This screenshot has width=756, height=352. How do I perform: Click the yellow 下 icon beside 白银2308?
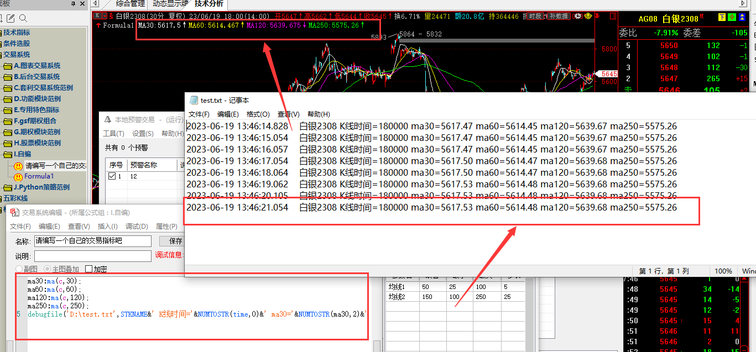pyautogui.click(x=722, y=18)
